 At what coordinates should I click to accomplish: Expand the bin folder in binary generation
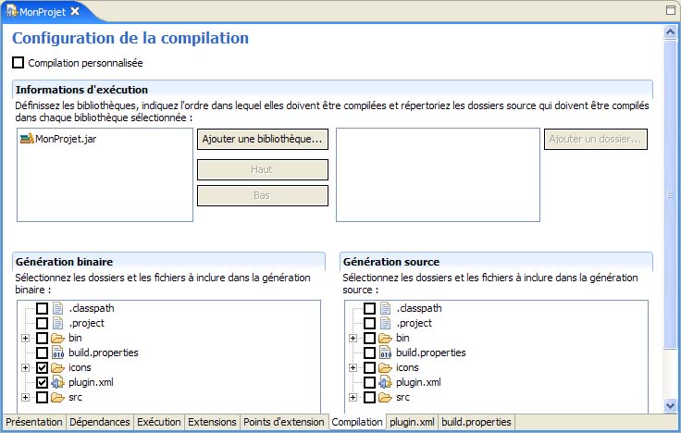pyautogui.click(x=25, y=338)
